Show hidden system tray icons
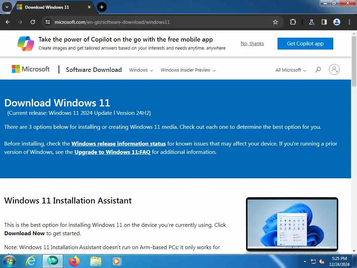This screenshot has width=357, height=268. [x=305, y=261]
